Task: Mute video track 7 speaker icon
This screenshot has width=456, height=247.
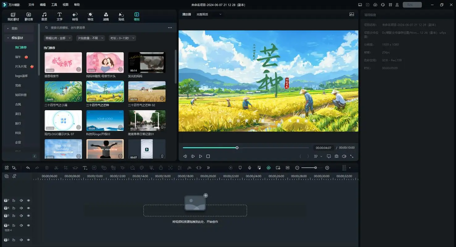Action: [21, 200]
